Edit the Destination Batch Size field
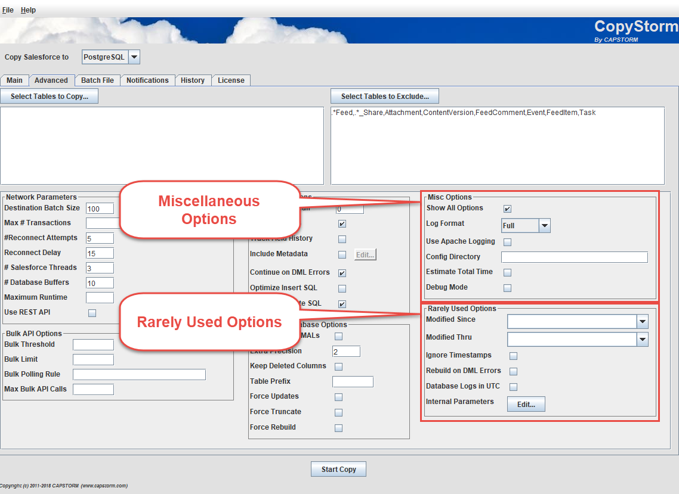679x494 pixels. [100, 209]
